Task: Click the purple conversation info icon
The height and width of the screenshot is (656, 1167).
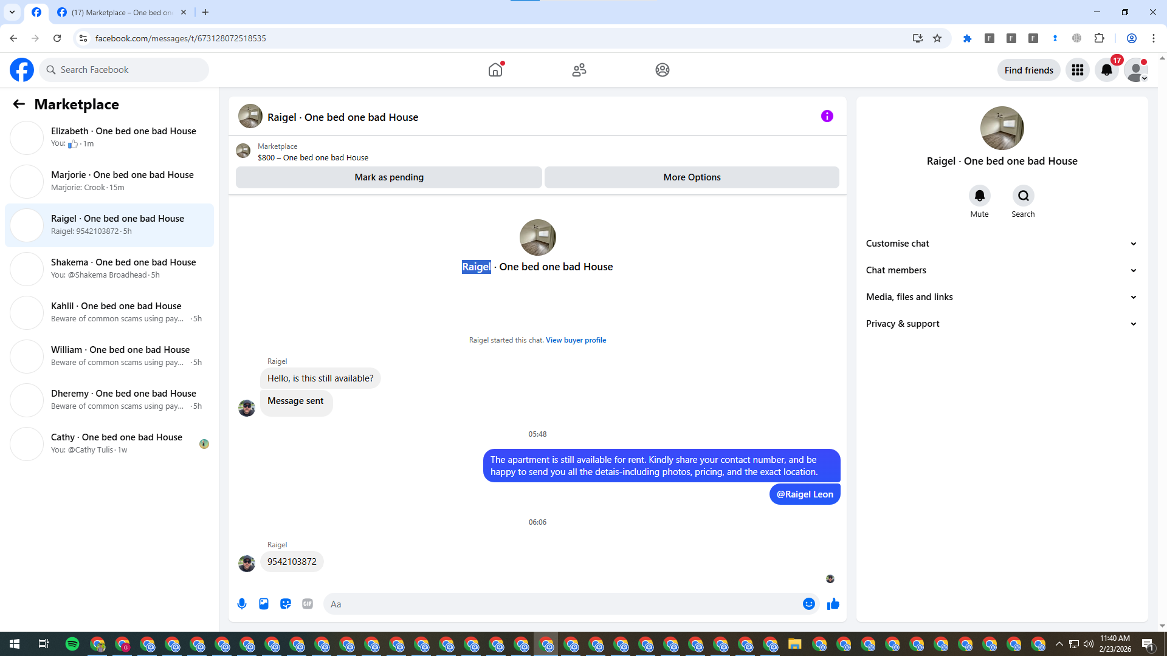Action: [827, 116]
